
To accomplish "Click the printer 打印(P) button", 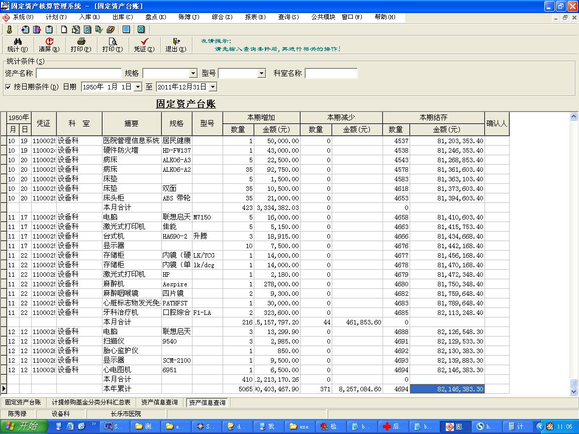I will coord(81,45).
